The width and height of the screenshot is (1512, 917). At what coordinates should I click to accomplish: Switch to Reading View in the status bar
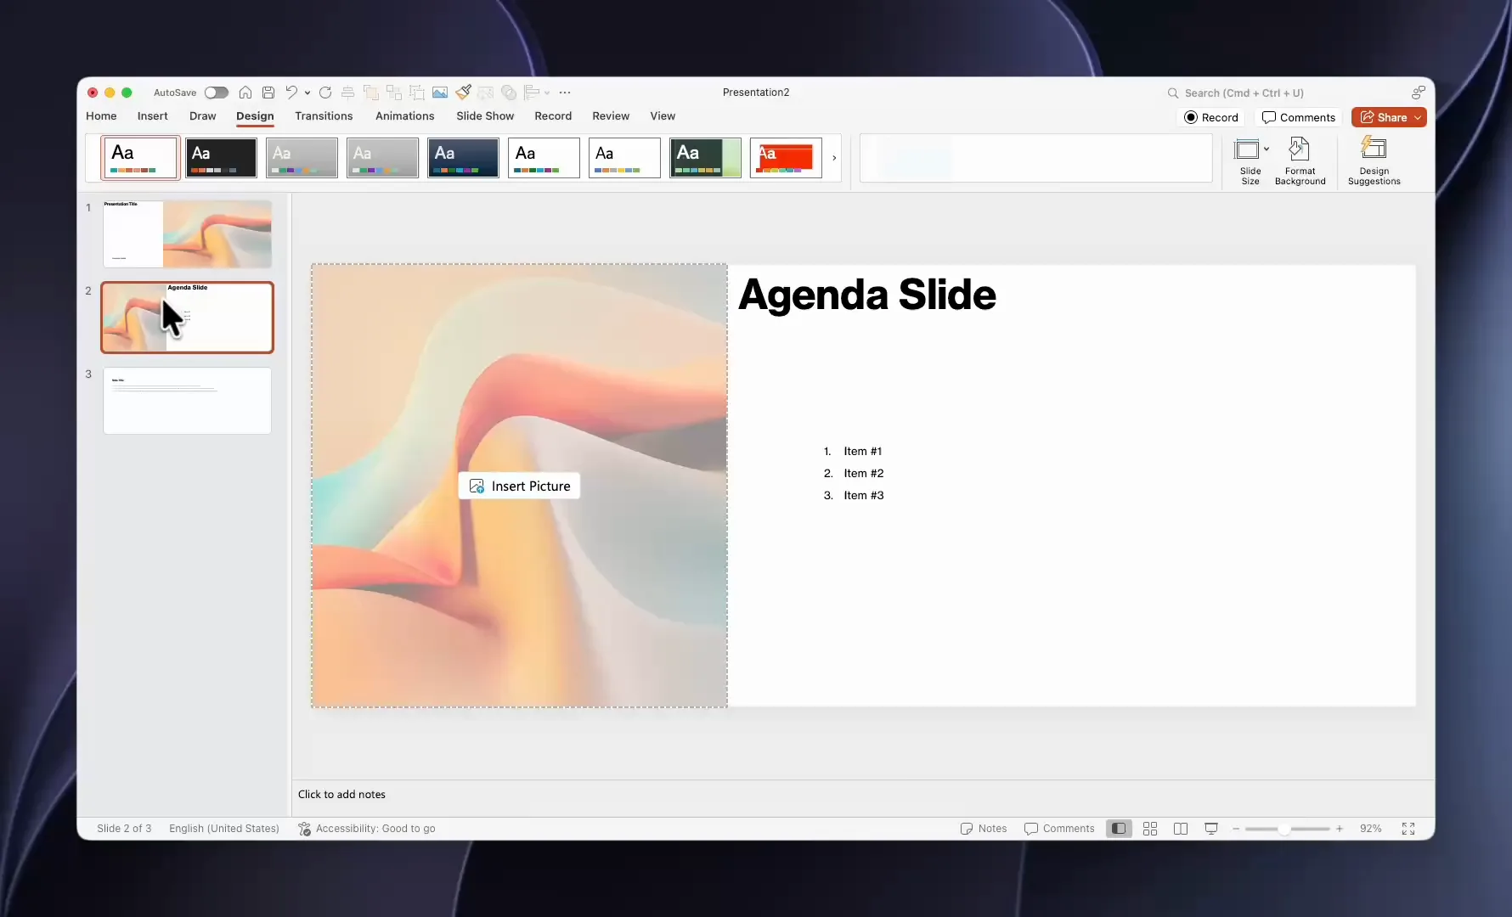[1181, 829]
